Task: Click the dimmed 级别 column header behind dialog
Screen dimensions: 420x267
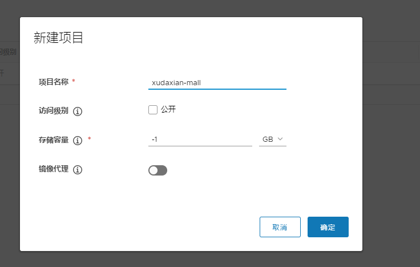Action: coord(8,52)
